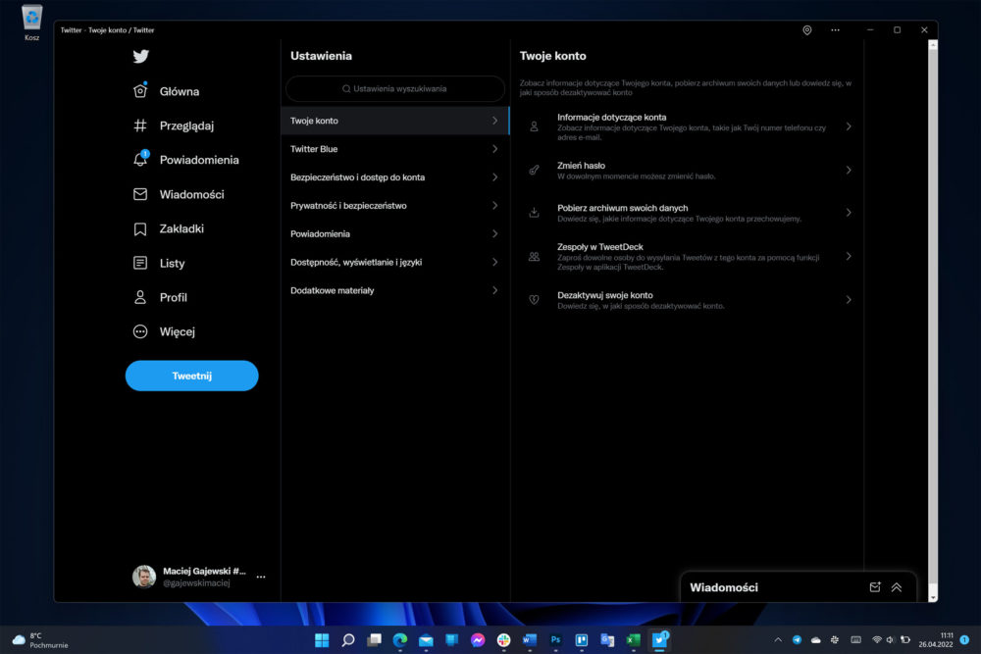Open chevron on Informacje dotyczące konta row
The image size is (981, 654).
point(849,126)
